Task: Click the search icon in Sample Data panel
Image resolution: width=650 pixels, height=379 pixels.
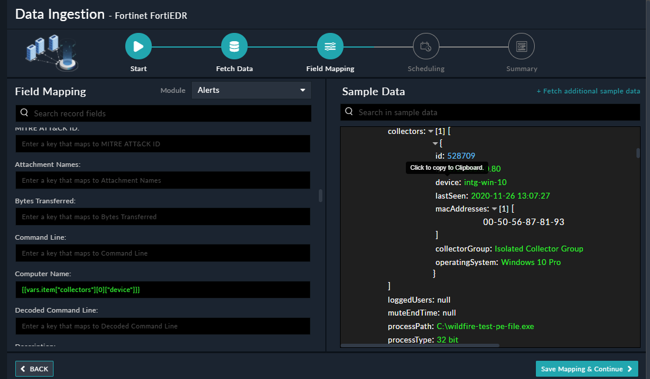Action: coord(349,112)
